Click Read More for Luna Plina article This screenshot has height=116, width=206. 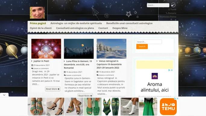(x=85, y=95)
